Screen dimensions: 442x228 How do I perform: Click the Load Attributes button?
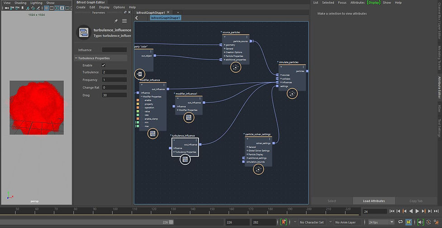(x=374, y=201)
